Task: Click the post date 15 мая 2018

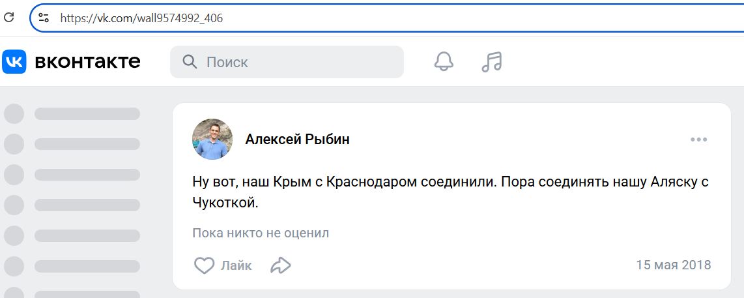Action: [674, 265]
